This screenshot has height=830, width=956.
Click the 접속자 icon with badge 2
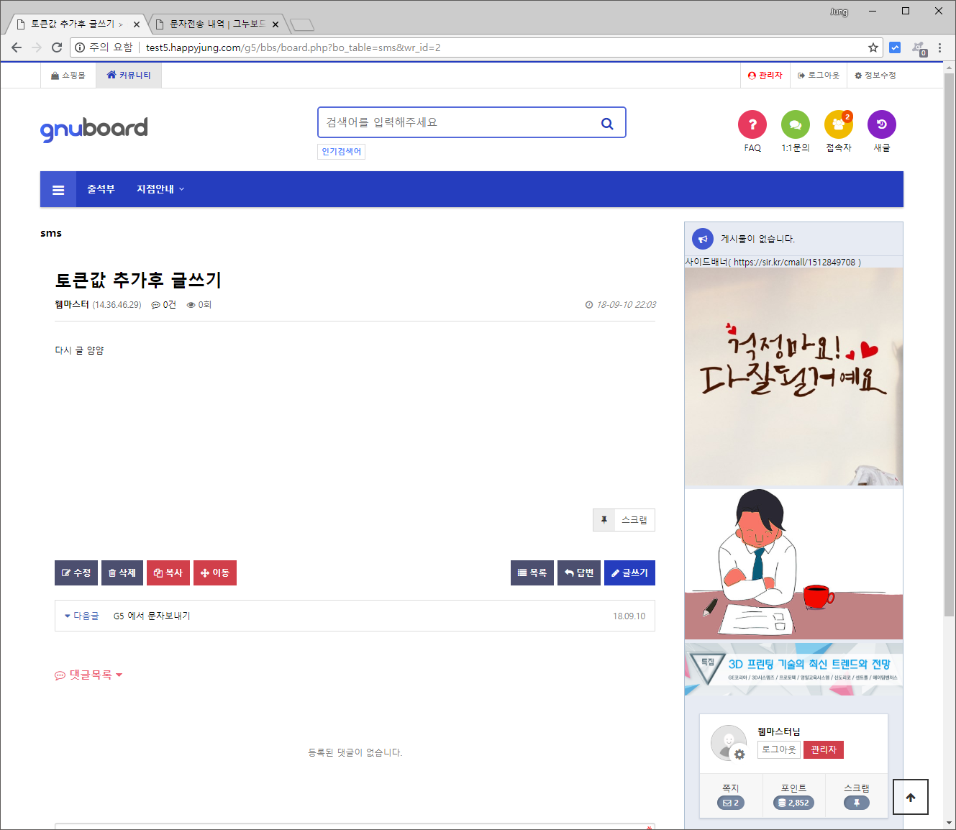click(838, 124)
